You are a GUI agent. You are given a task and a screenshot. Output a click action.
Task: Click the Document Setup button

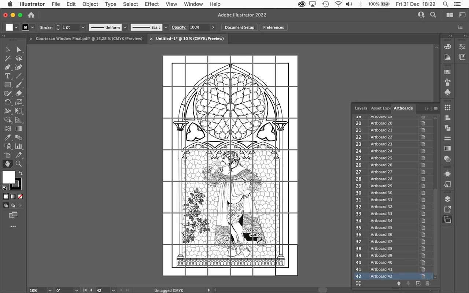[240, 27]
